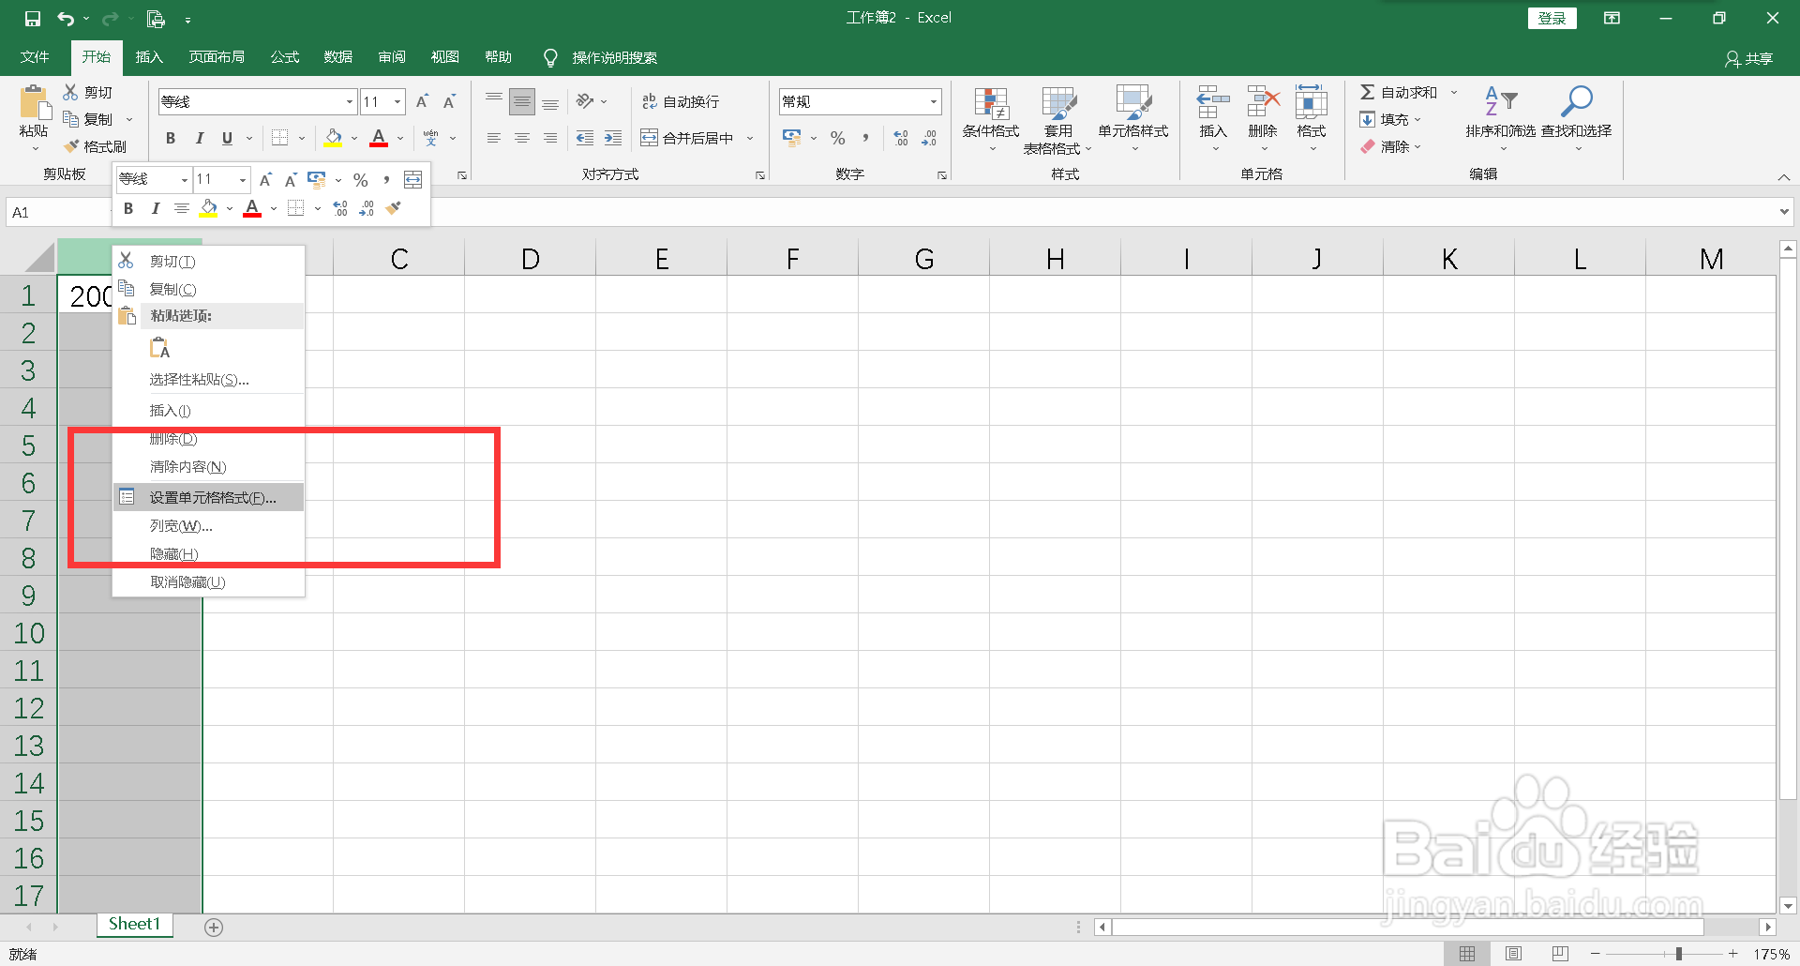Click Comma Style icon in ribbon
Viewport: 1800px width, 966px height.
(865, 138)
